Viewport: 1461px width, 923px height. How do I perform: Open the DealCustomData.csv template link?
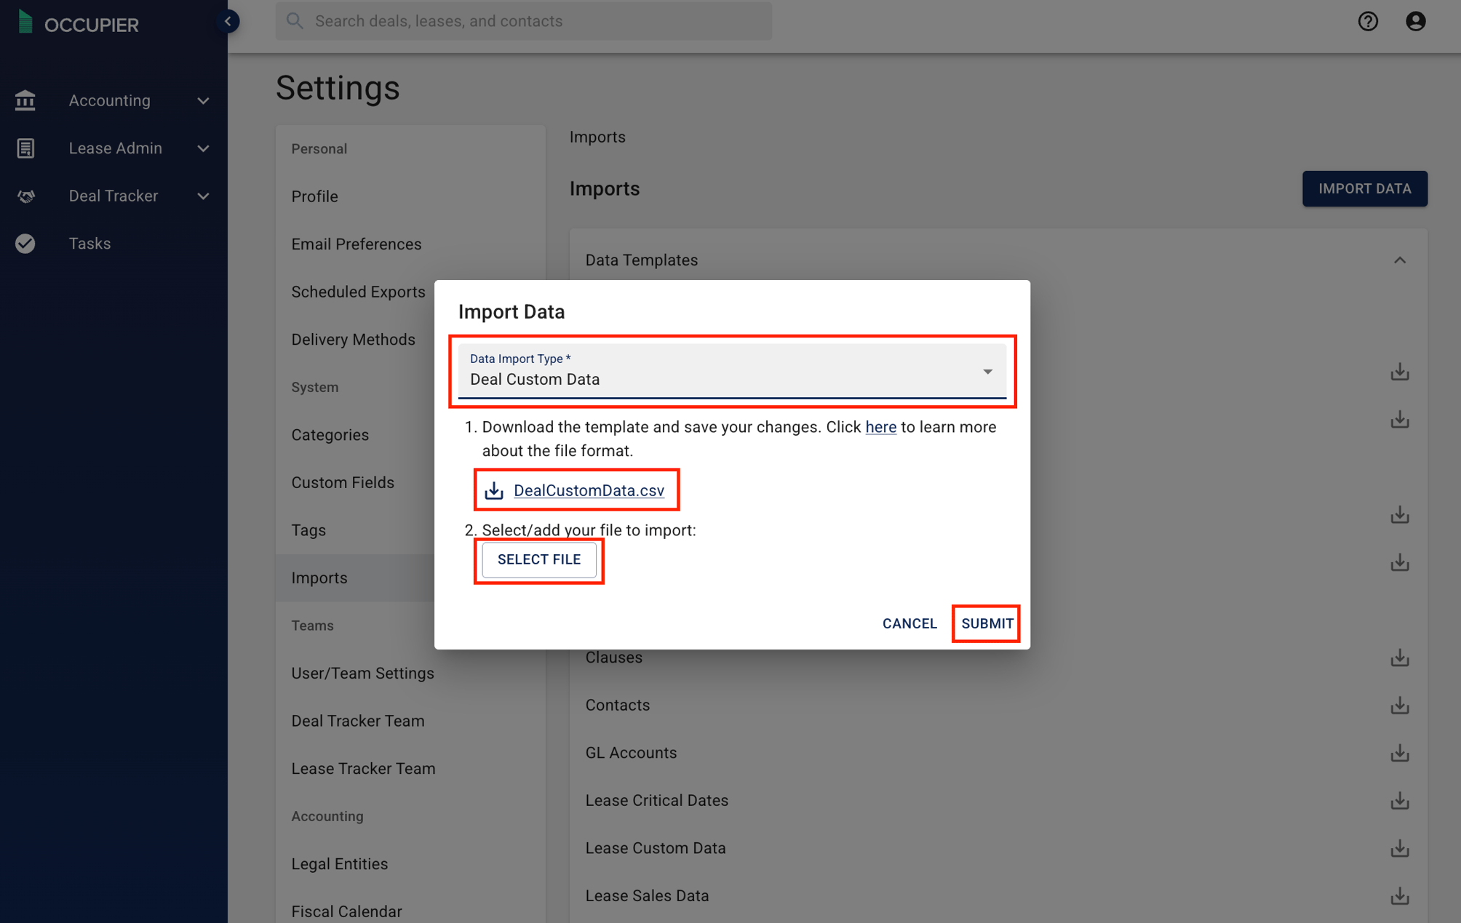(x=589, y=490)
